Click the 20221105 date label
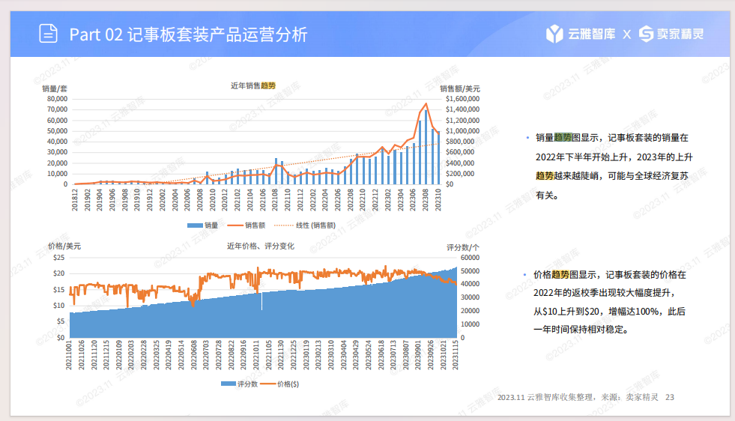The image size is (735, 421). pos(268,355)
